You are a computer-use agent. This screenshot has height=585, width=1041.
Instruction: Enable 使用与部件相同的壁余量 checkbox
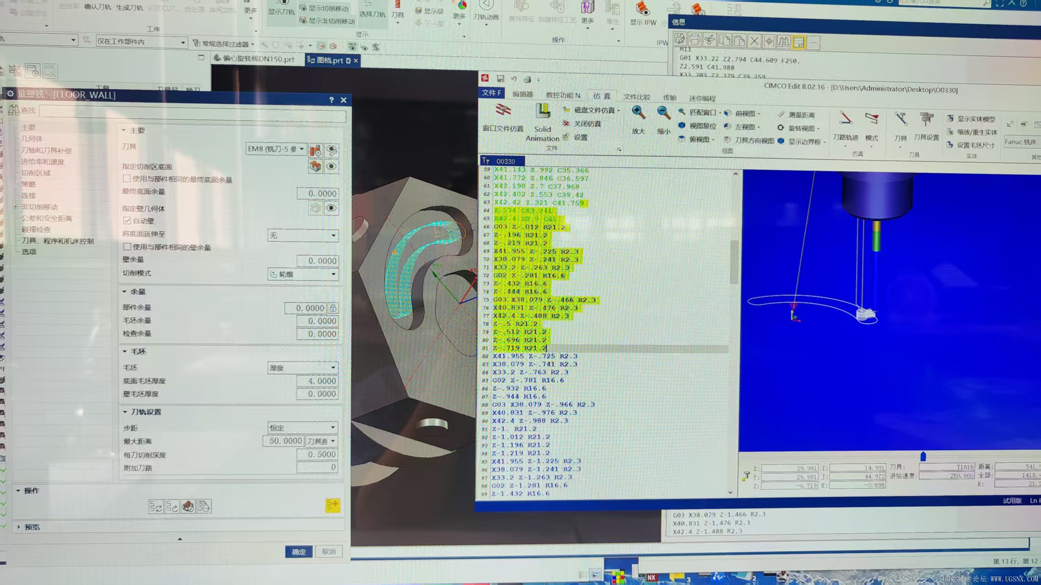point(128,247)
